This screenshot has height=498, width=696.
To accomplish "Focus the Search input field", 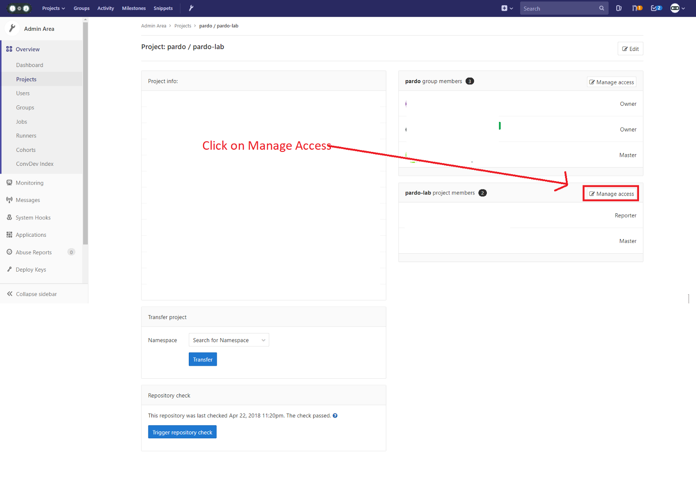I will point(564,8).
